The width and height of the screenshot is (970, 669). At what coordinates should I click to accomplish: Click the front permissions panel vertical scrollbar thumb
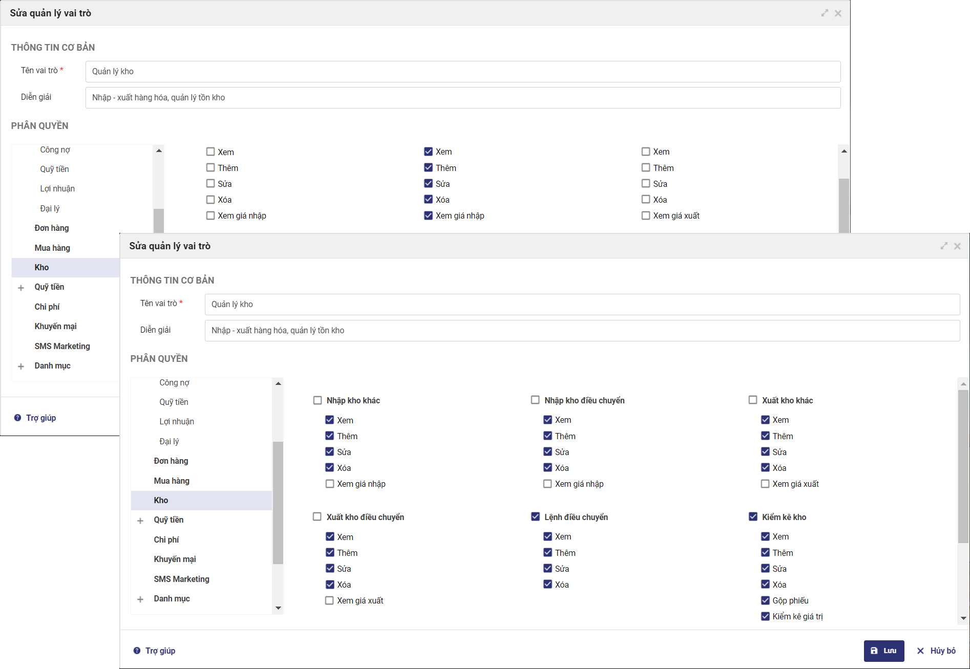pos(963,466)
